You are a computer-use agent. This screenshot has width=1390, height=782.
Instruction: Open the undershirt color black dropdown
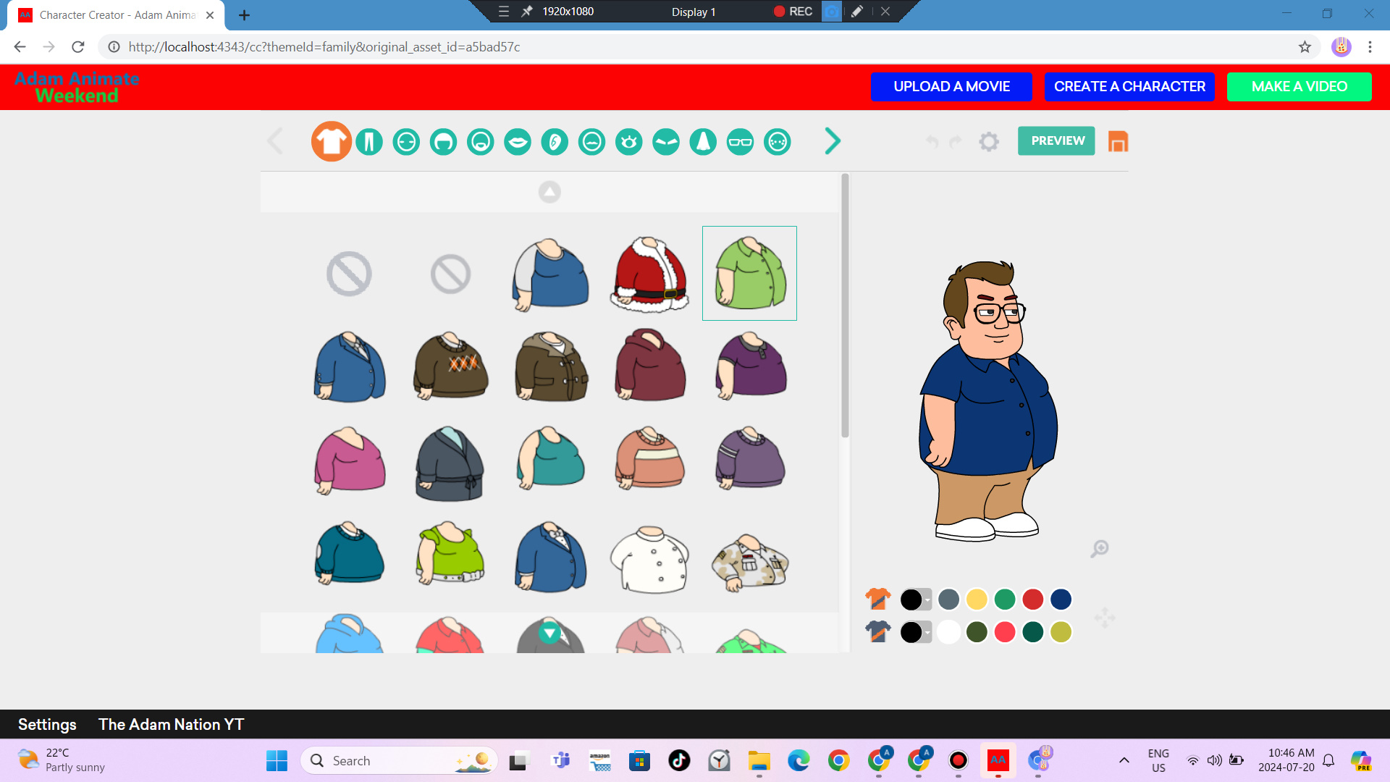[x=916, y=632]
